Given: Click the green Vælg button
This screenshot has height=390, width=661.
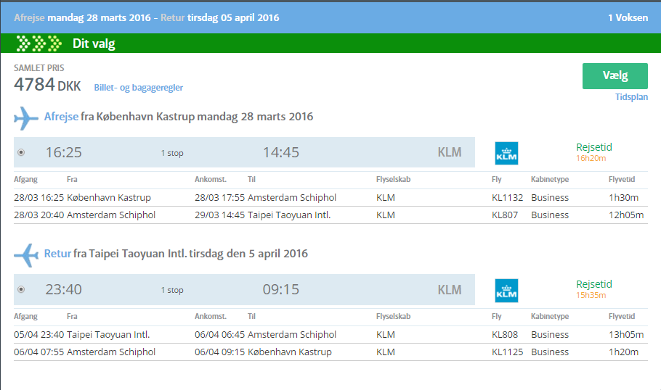Looking at the screenshot, I should tap(615, 75).
